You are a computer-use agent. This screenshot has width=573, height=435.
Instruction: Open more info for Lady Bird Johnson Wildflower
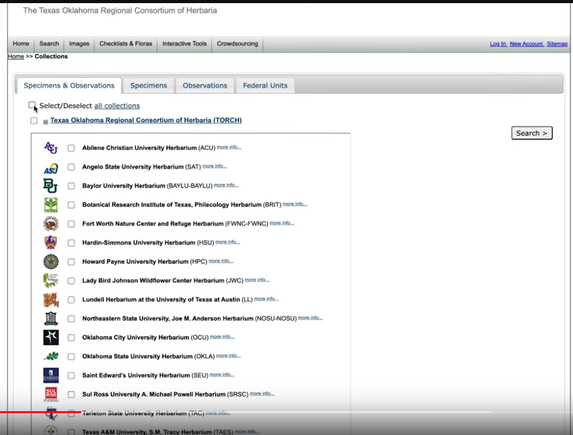[257, 280]
